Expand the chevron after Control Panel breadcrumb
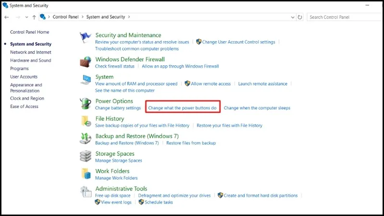Image resolution: width=384 pixels, height=216 pixels. (x=83, y=17)
